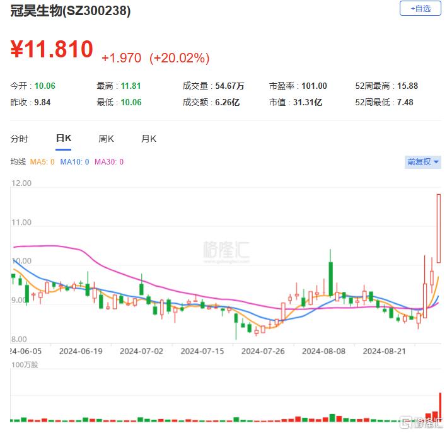
Task: Click the 2024-07-26 date axis label
Action: (x=263, y=351)
